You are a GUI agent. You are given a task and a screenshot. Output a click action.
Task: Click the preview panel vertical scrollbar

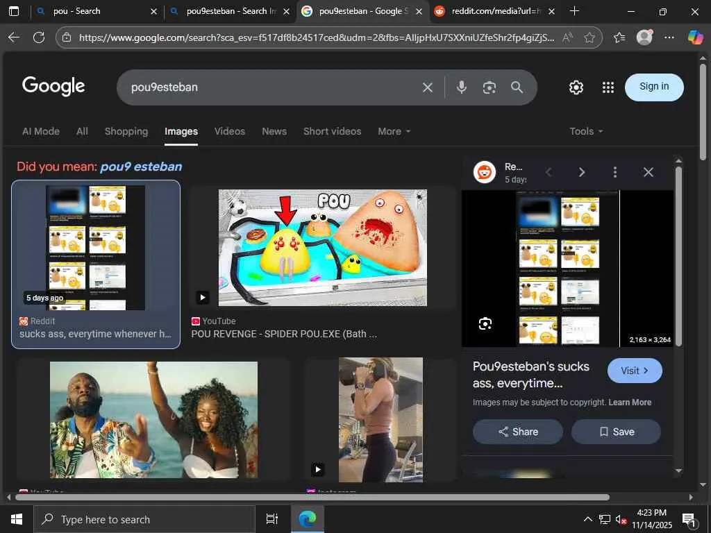678,257
